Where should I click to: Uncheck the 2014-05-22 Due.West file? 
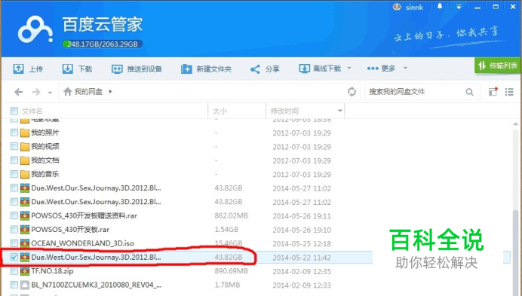(x=14, y=257)
